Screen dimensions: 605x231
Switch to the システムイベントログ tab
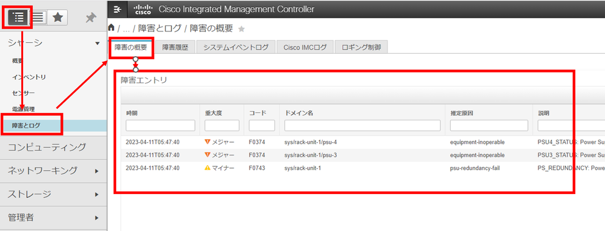[236, 47]
